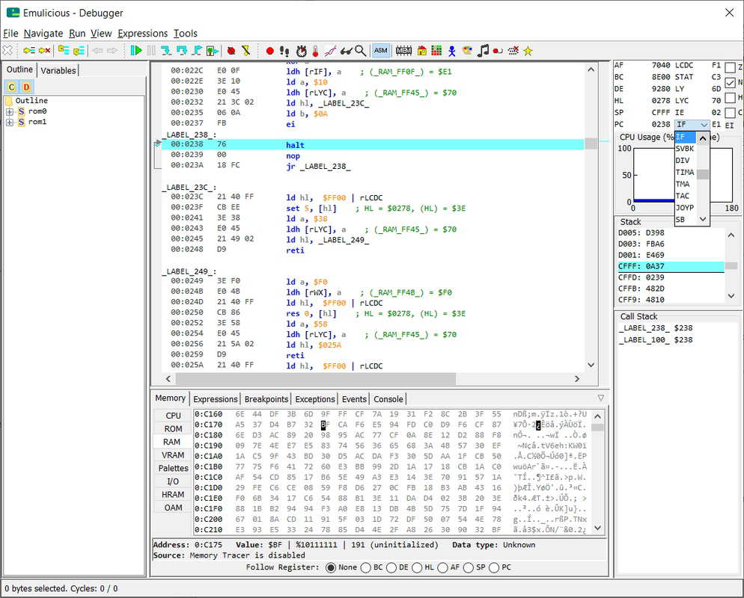
Task: Select the HL follow register radio
Action: point(417,567)
